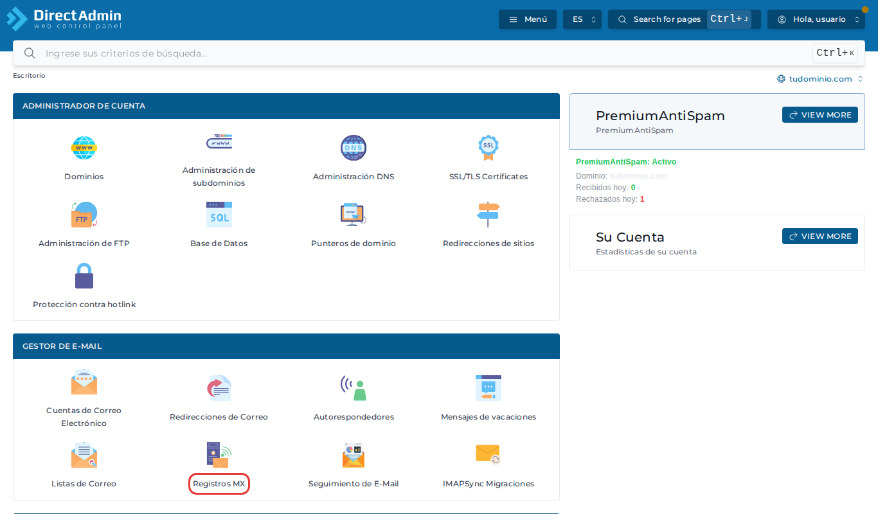Open the ES language dropdown
The width and height of the screenshot is (878, 514).
[582, 19]
